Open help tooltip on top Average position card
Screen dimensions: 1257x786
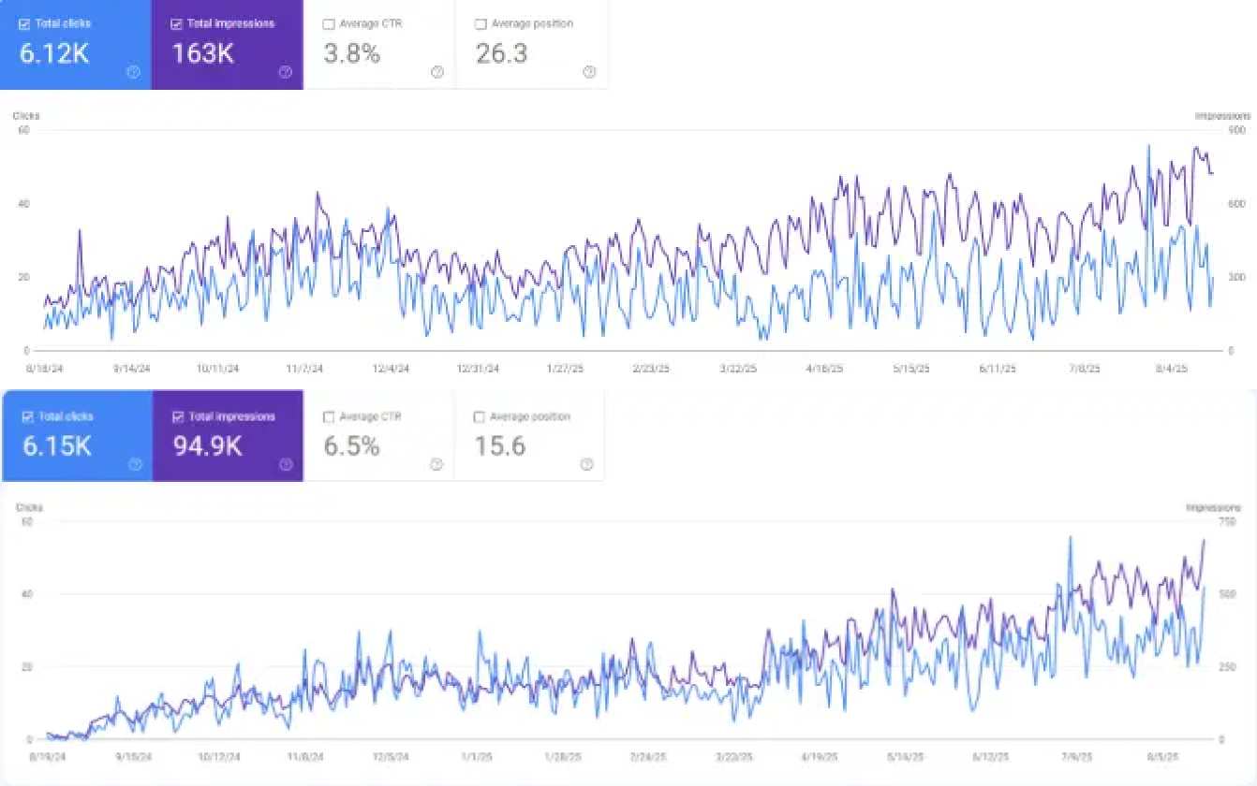pyautogui.click(x=588, y=71)
